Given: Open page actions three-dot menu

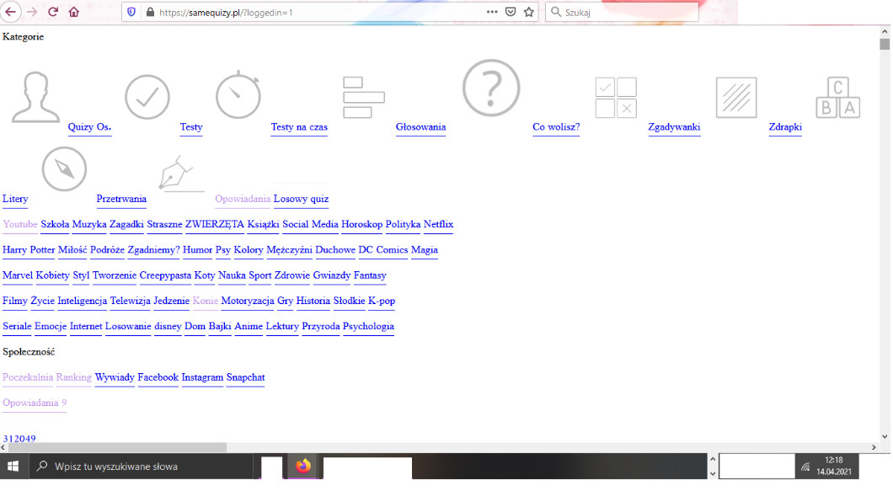Looking at the screenshot, I should [x=492, y=12].
